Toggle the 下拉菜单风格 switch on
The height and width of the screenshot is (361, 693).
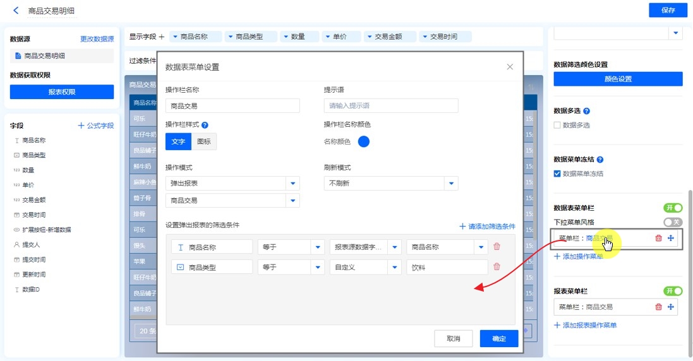(673, 222)
